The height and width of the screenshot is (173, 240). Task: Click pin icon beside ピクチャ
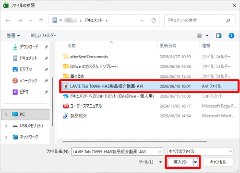[46, 69]
